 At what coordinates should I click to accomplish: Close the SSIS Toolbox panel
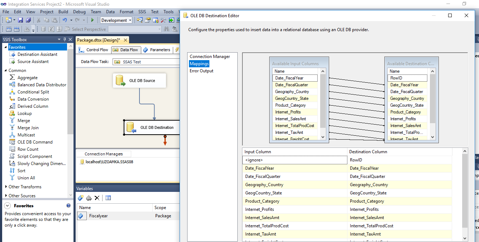pos(70,39)
